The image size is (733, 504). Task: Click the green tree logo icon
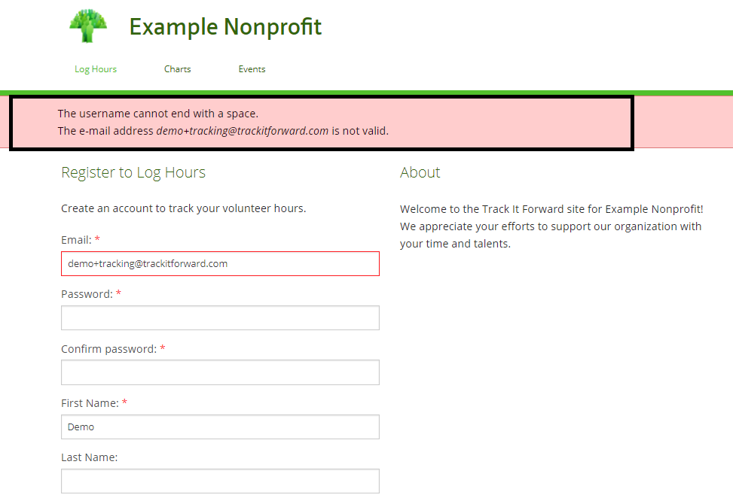[x=89, y=27]
